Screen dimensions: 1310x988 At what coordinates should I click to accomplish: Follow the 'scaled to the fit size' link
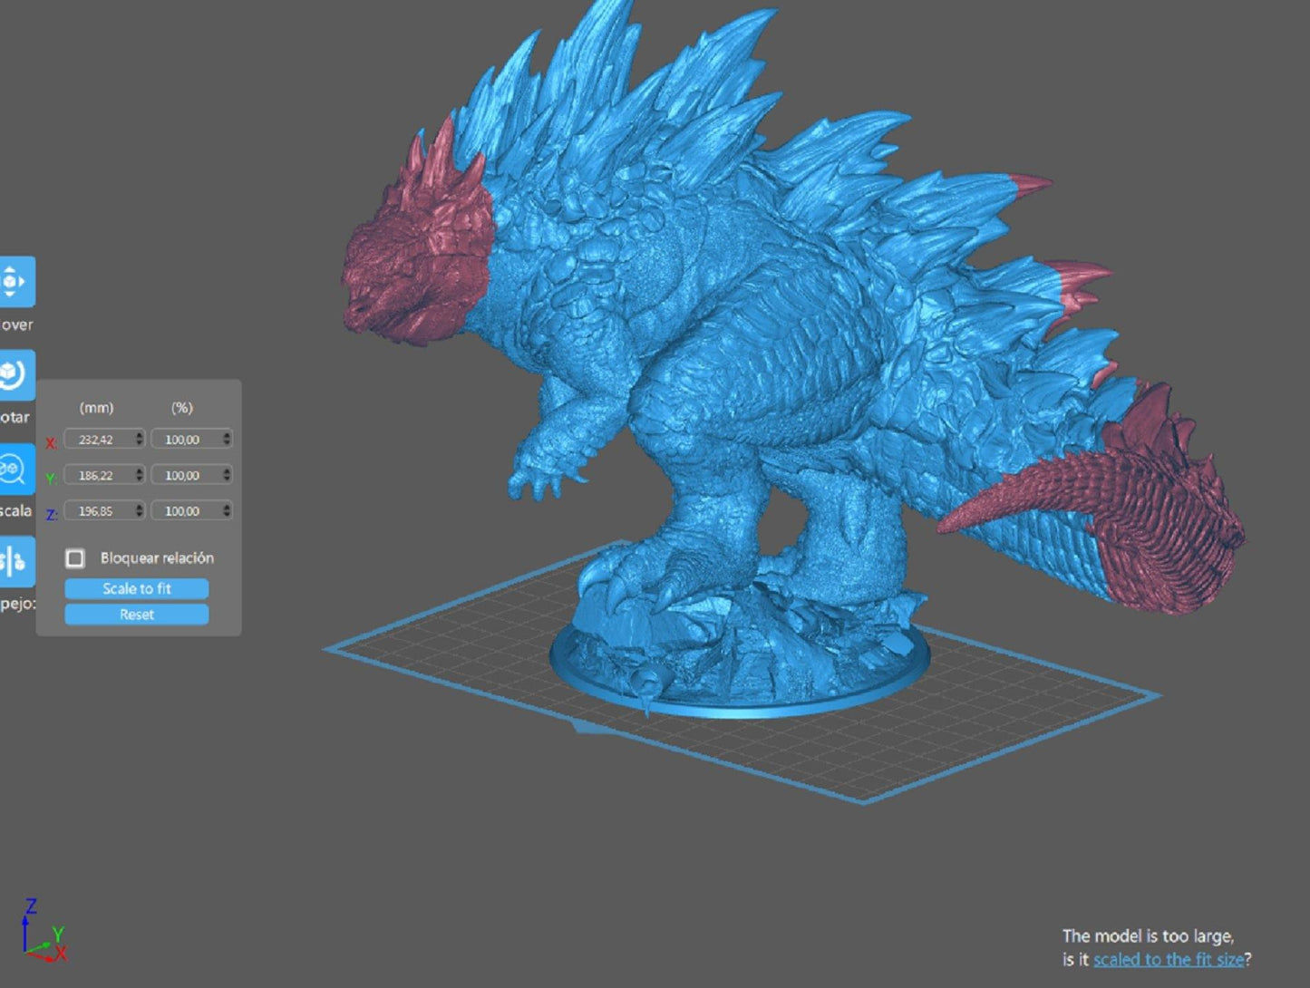pos(1168,960)
